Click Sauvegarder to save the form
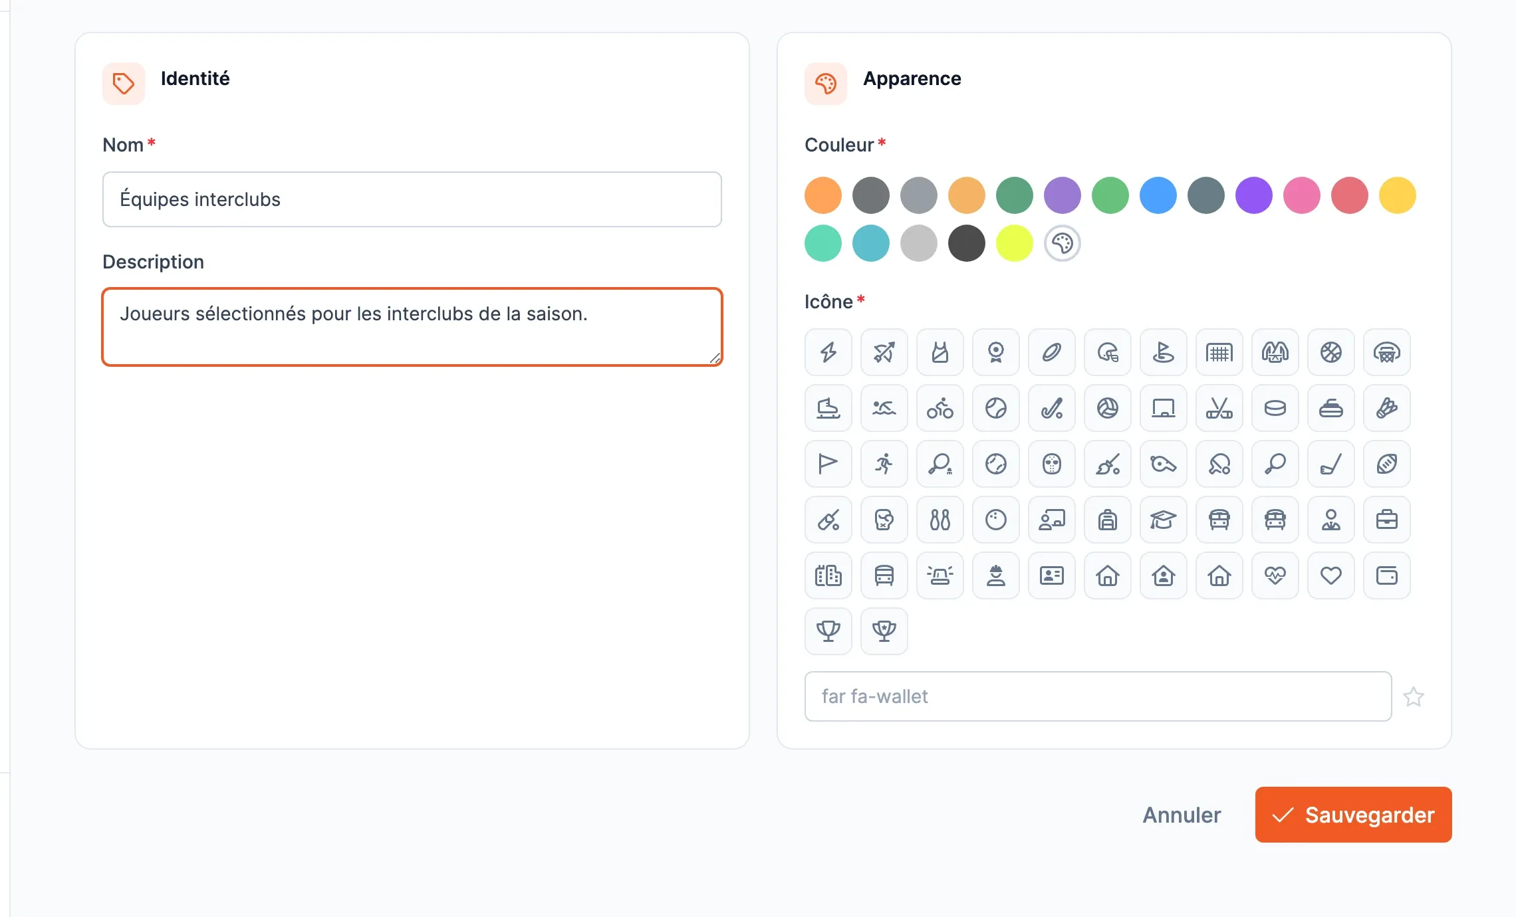 point(1353,815)
